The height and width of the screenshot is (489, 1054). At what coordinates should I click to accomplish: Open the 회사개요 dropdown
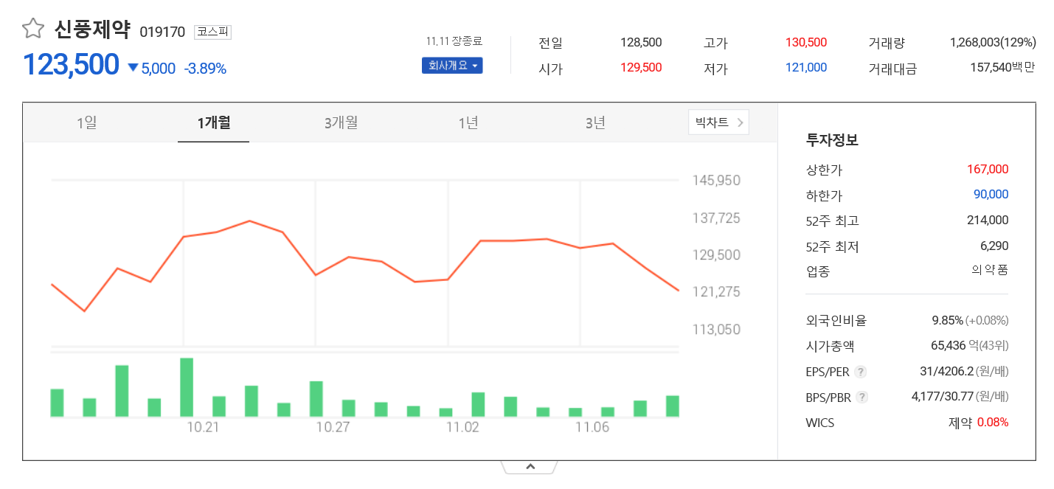pos(452,66)
